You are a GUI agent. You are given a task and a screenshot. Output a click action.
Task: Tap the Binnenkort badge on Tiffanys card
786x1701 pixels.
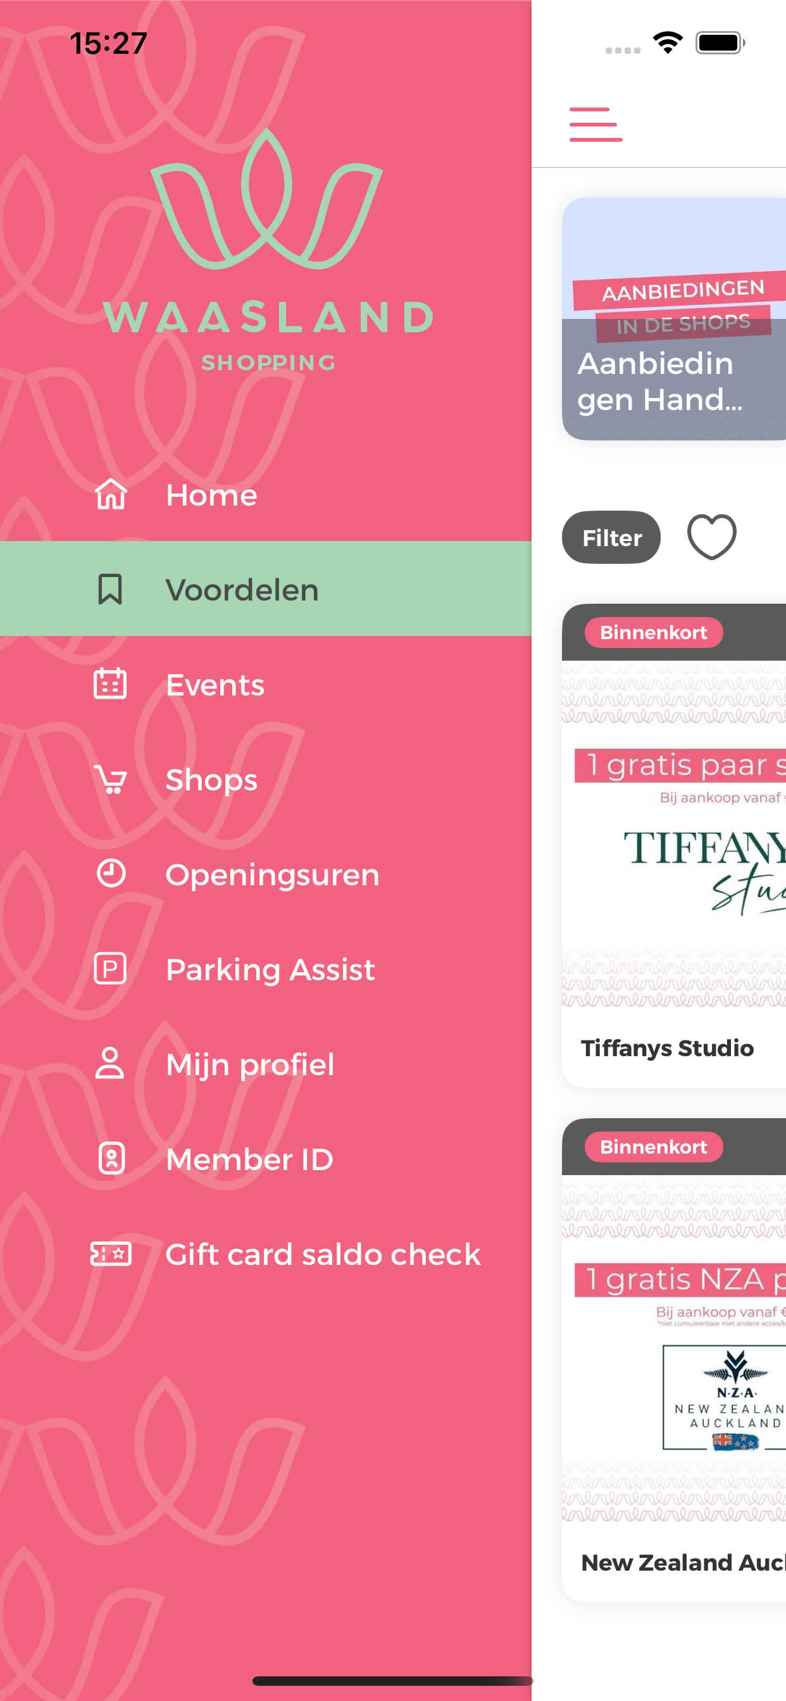pos(653,632)
